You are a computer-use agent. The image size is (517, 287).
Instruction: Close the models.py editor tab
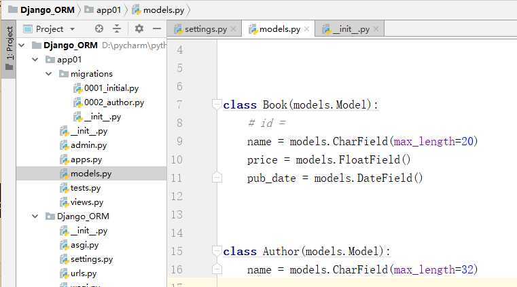[306, 29]
